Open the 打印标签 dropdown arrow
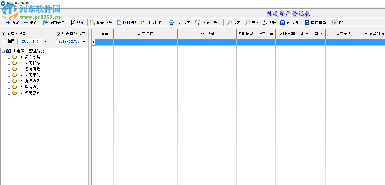This screenshot has height=185, width=385. point(165,23)
